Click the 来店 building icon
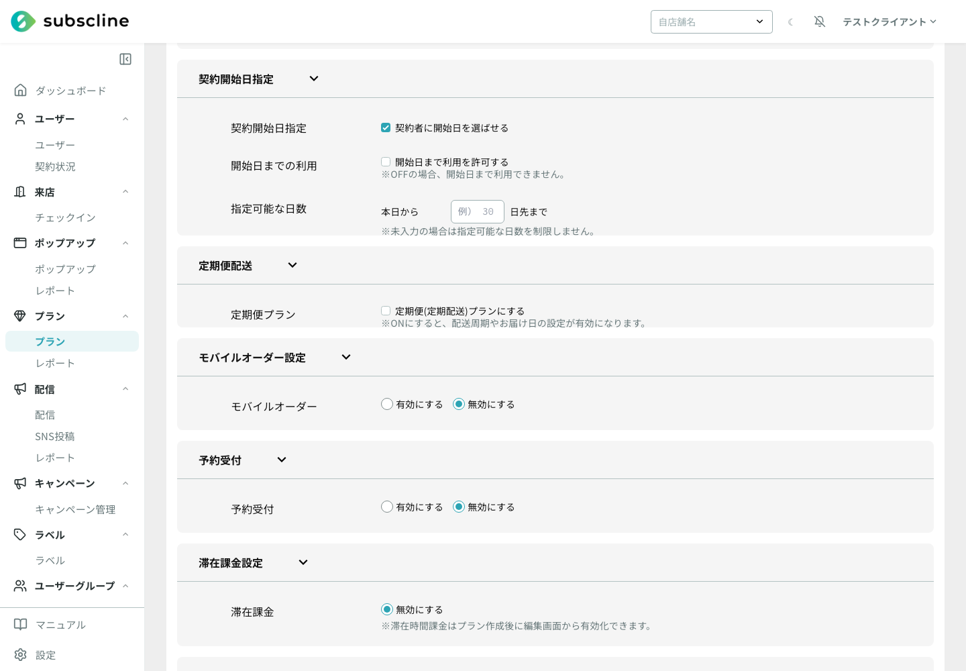The width and height of the screenshot is (966, 671). pyautogui.click(x=20, y=192)
